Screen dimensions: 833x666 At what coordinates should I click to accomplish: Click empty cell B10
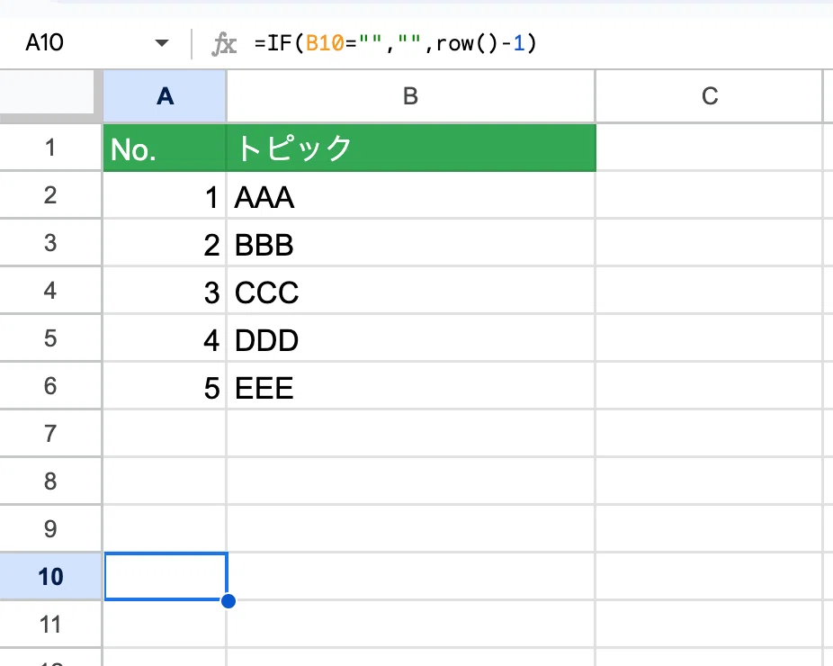tap(411, 577)
